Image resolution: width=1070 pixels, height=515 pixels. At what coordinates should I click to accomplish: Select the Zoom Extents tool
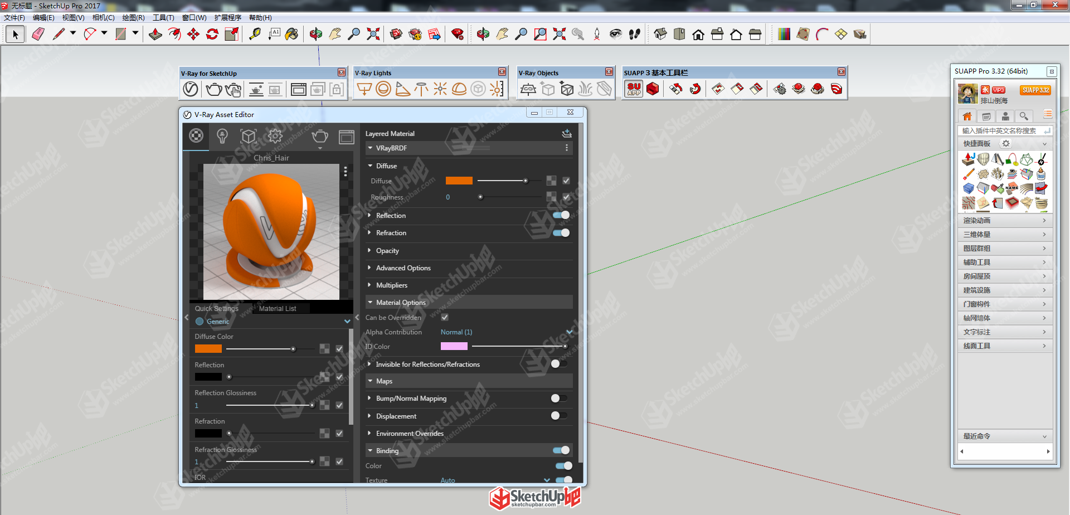pyautogui.click(x=373, y=35)
